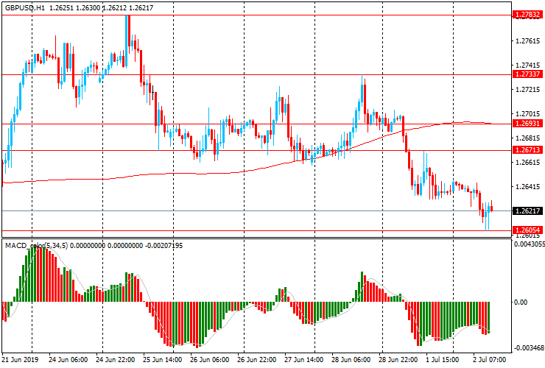Image resolution: width=545 pixels, height=368 pixels.
Task: Click the 21 Jun 2019 date label
Action: (x=19, y=360)
